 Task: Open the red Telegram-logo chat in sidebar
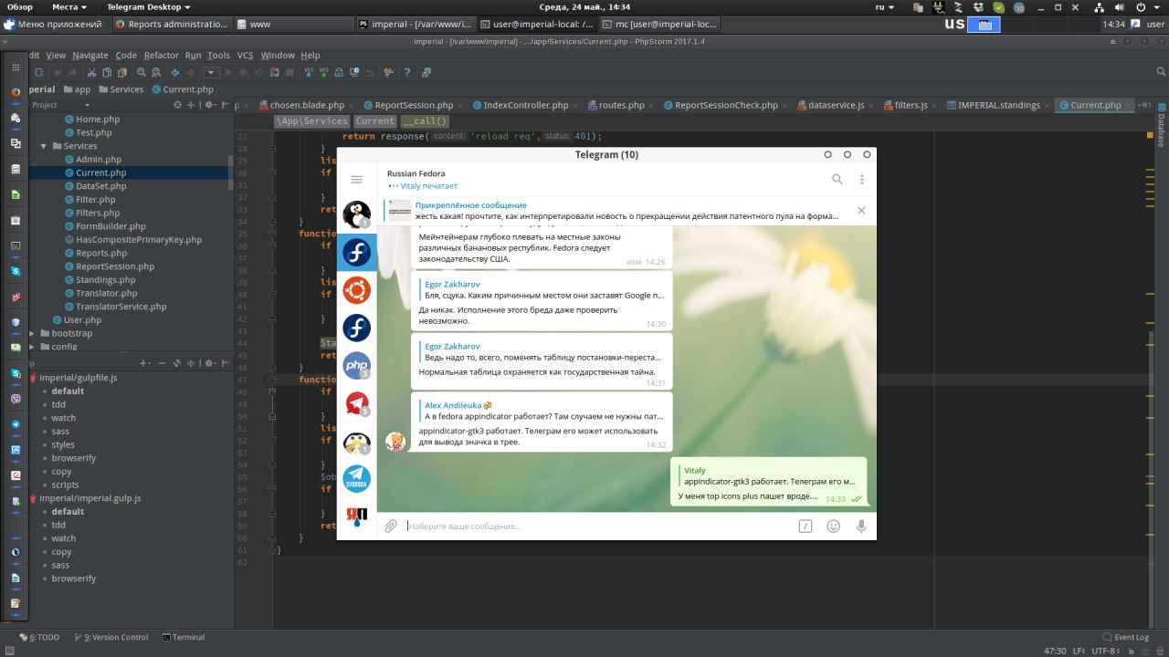point(357,404)
